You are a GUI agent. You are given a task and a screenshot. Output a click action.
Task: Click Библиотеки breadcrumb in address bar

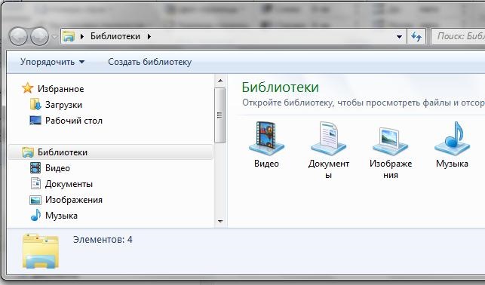click(x=115, y=36)
